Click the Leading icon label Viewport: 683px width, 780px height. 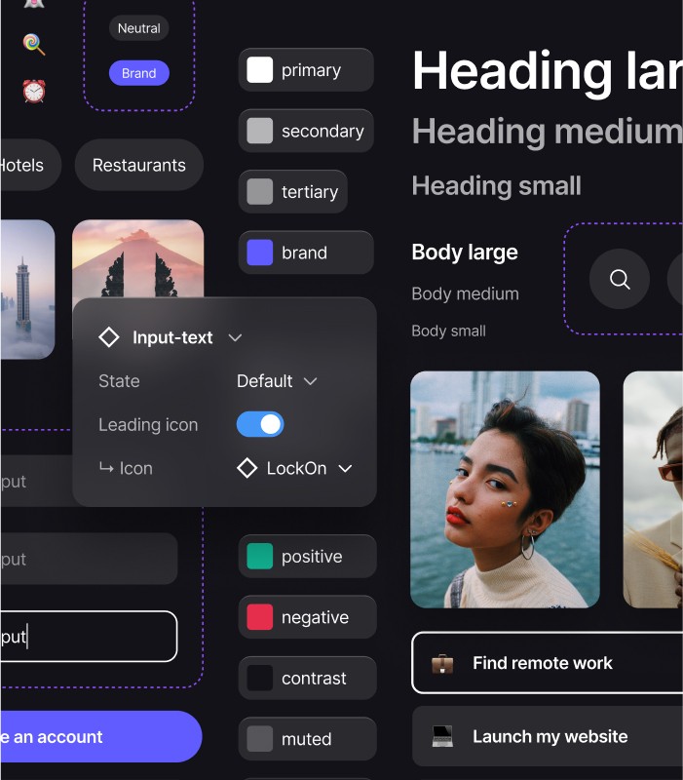(x=148, y=425)
